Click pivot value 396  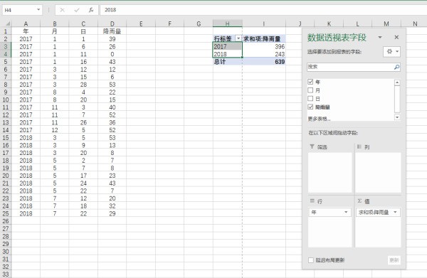coord(264,46)
